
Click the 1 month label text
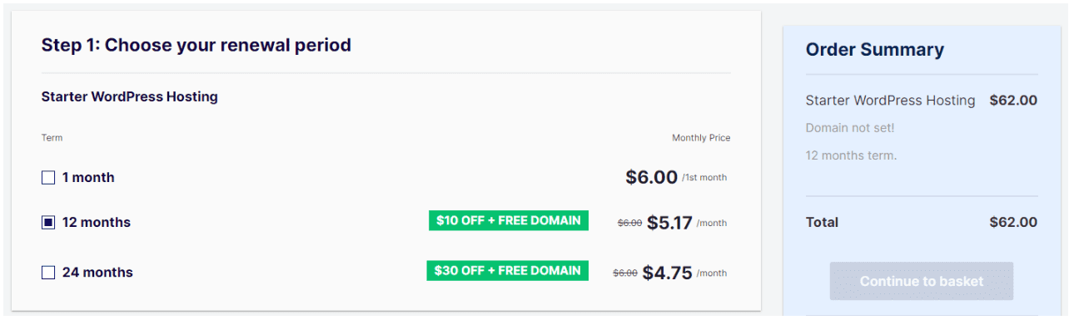[x=88, y=177]
